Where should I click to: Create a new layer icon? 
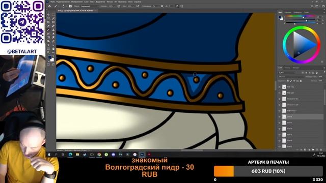pos(317,149)
